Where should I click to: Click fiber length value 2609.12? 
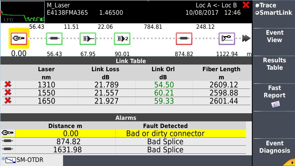pyautogui.click(x=224, y=85)
